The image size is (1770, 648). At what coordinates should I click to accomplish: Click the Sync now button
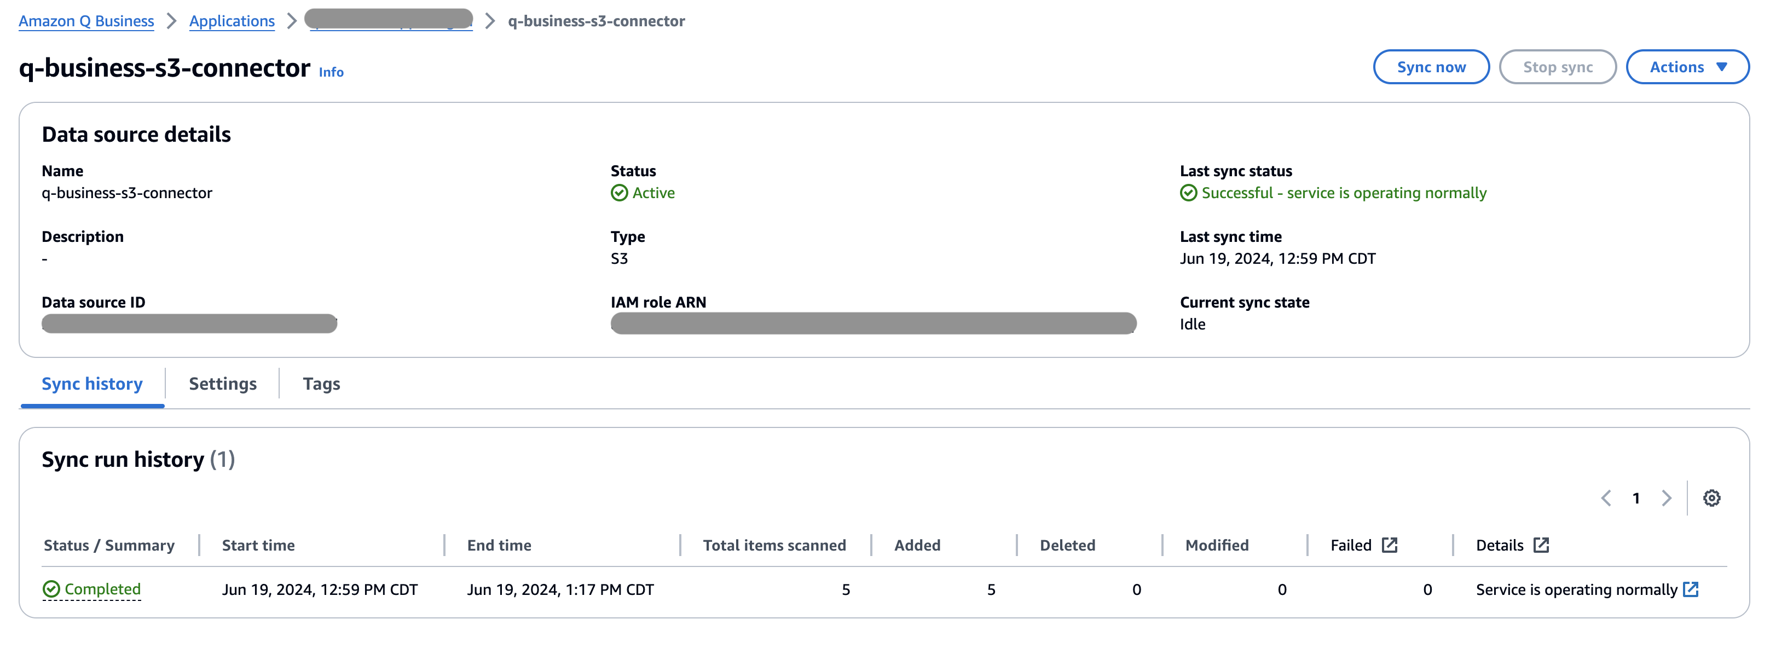[1431, 67]
